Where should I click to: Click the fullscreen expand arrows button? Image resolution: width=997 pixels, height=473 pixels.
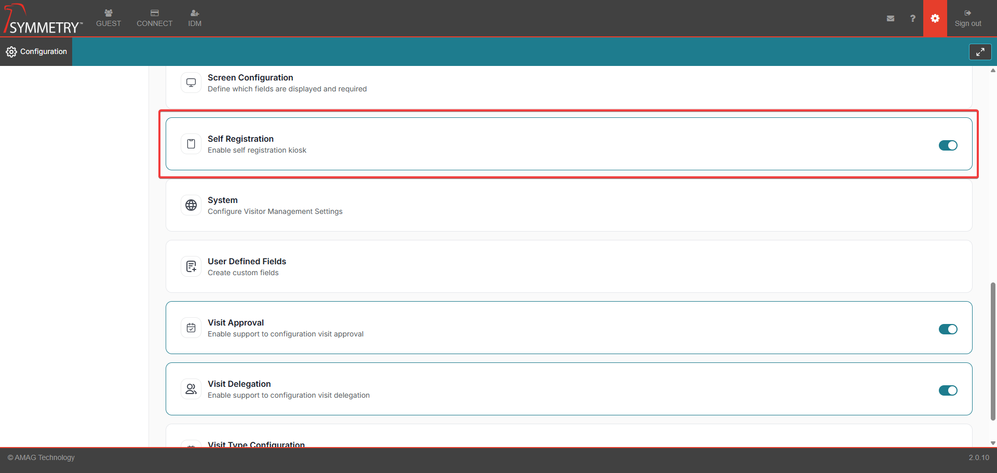click(980, 52)
